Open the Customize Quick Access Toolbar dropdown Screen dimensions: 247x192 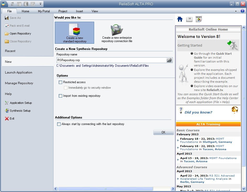coord(40,4)
